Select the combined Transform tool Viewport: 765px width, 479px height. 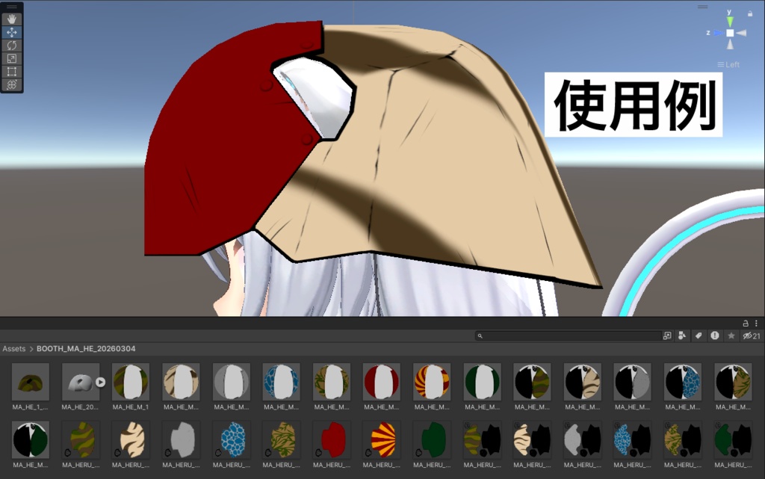11,84
